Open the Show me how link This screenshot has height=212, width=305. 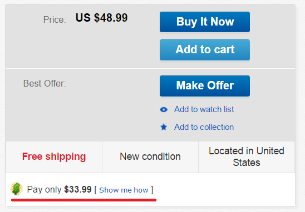(124, 190)
